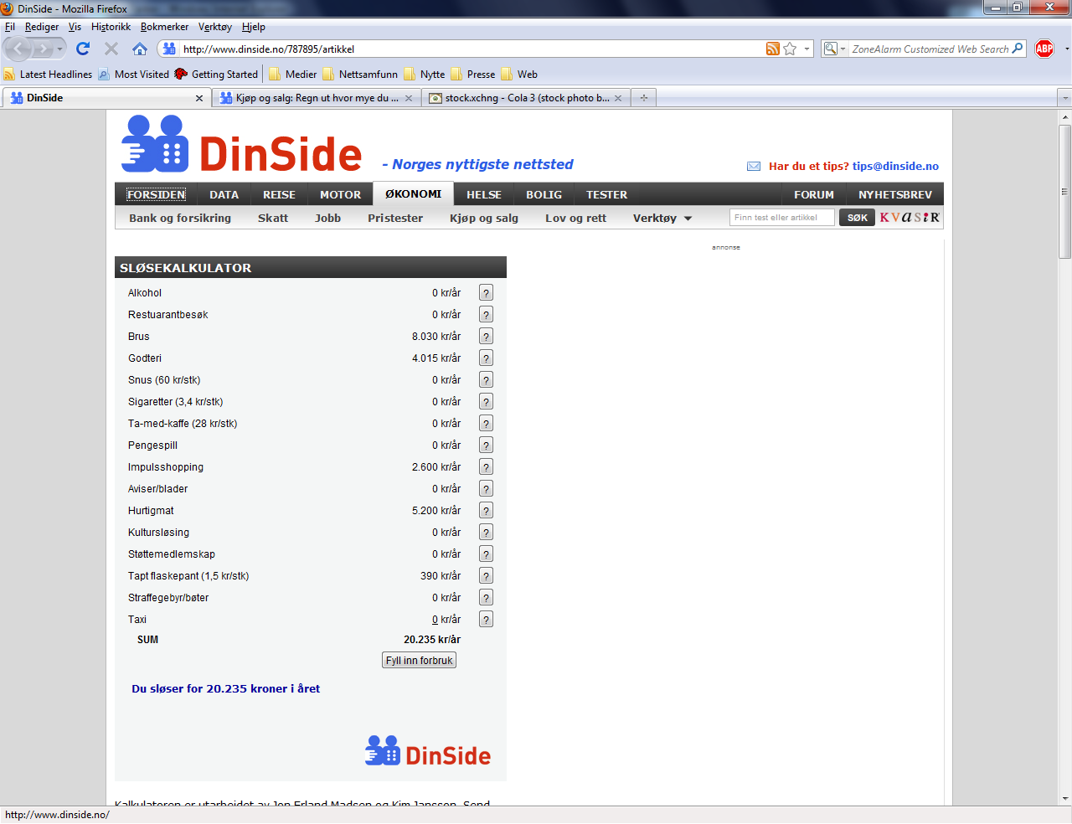
Task: Click the Finn test eller artikkel search field
Action: point(781,218)
